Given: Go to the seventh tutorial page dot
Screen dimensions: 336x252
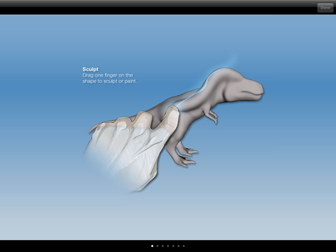Looking at the screenshot, I should (184, 246).
